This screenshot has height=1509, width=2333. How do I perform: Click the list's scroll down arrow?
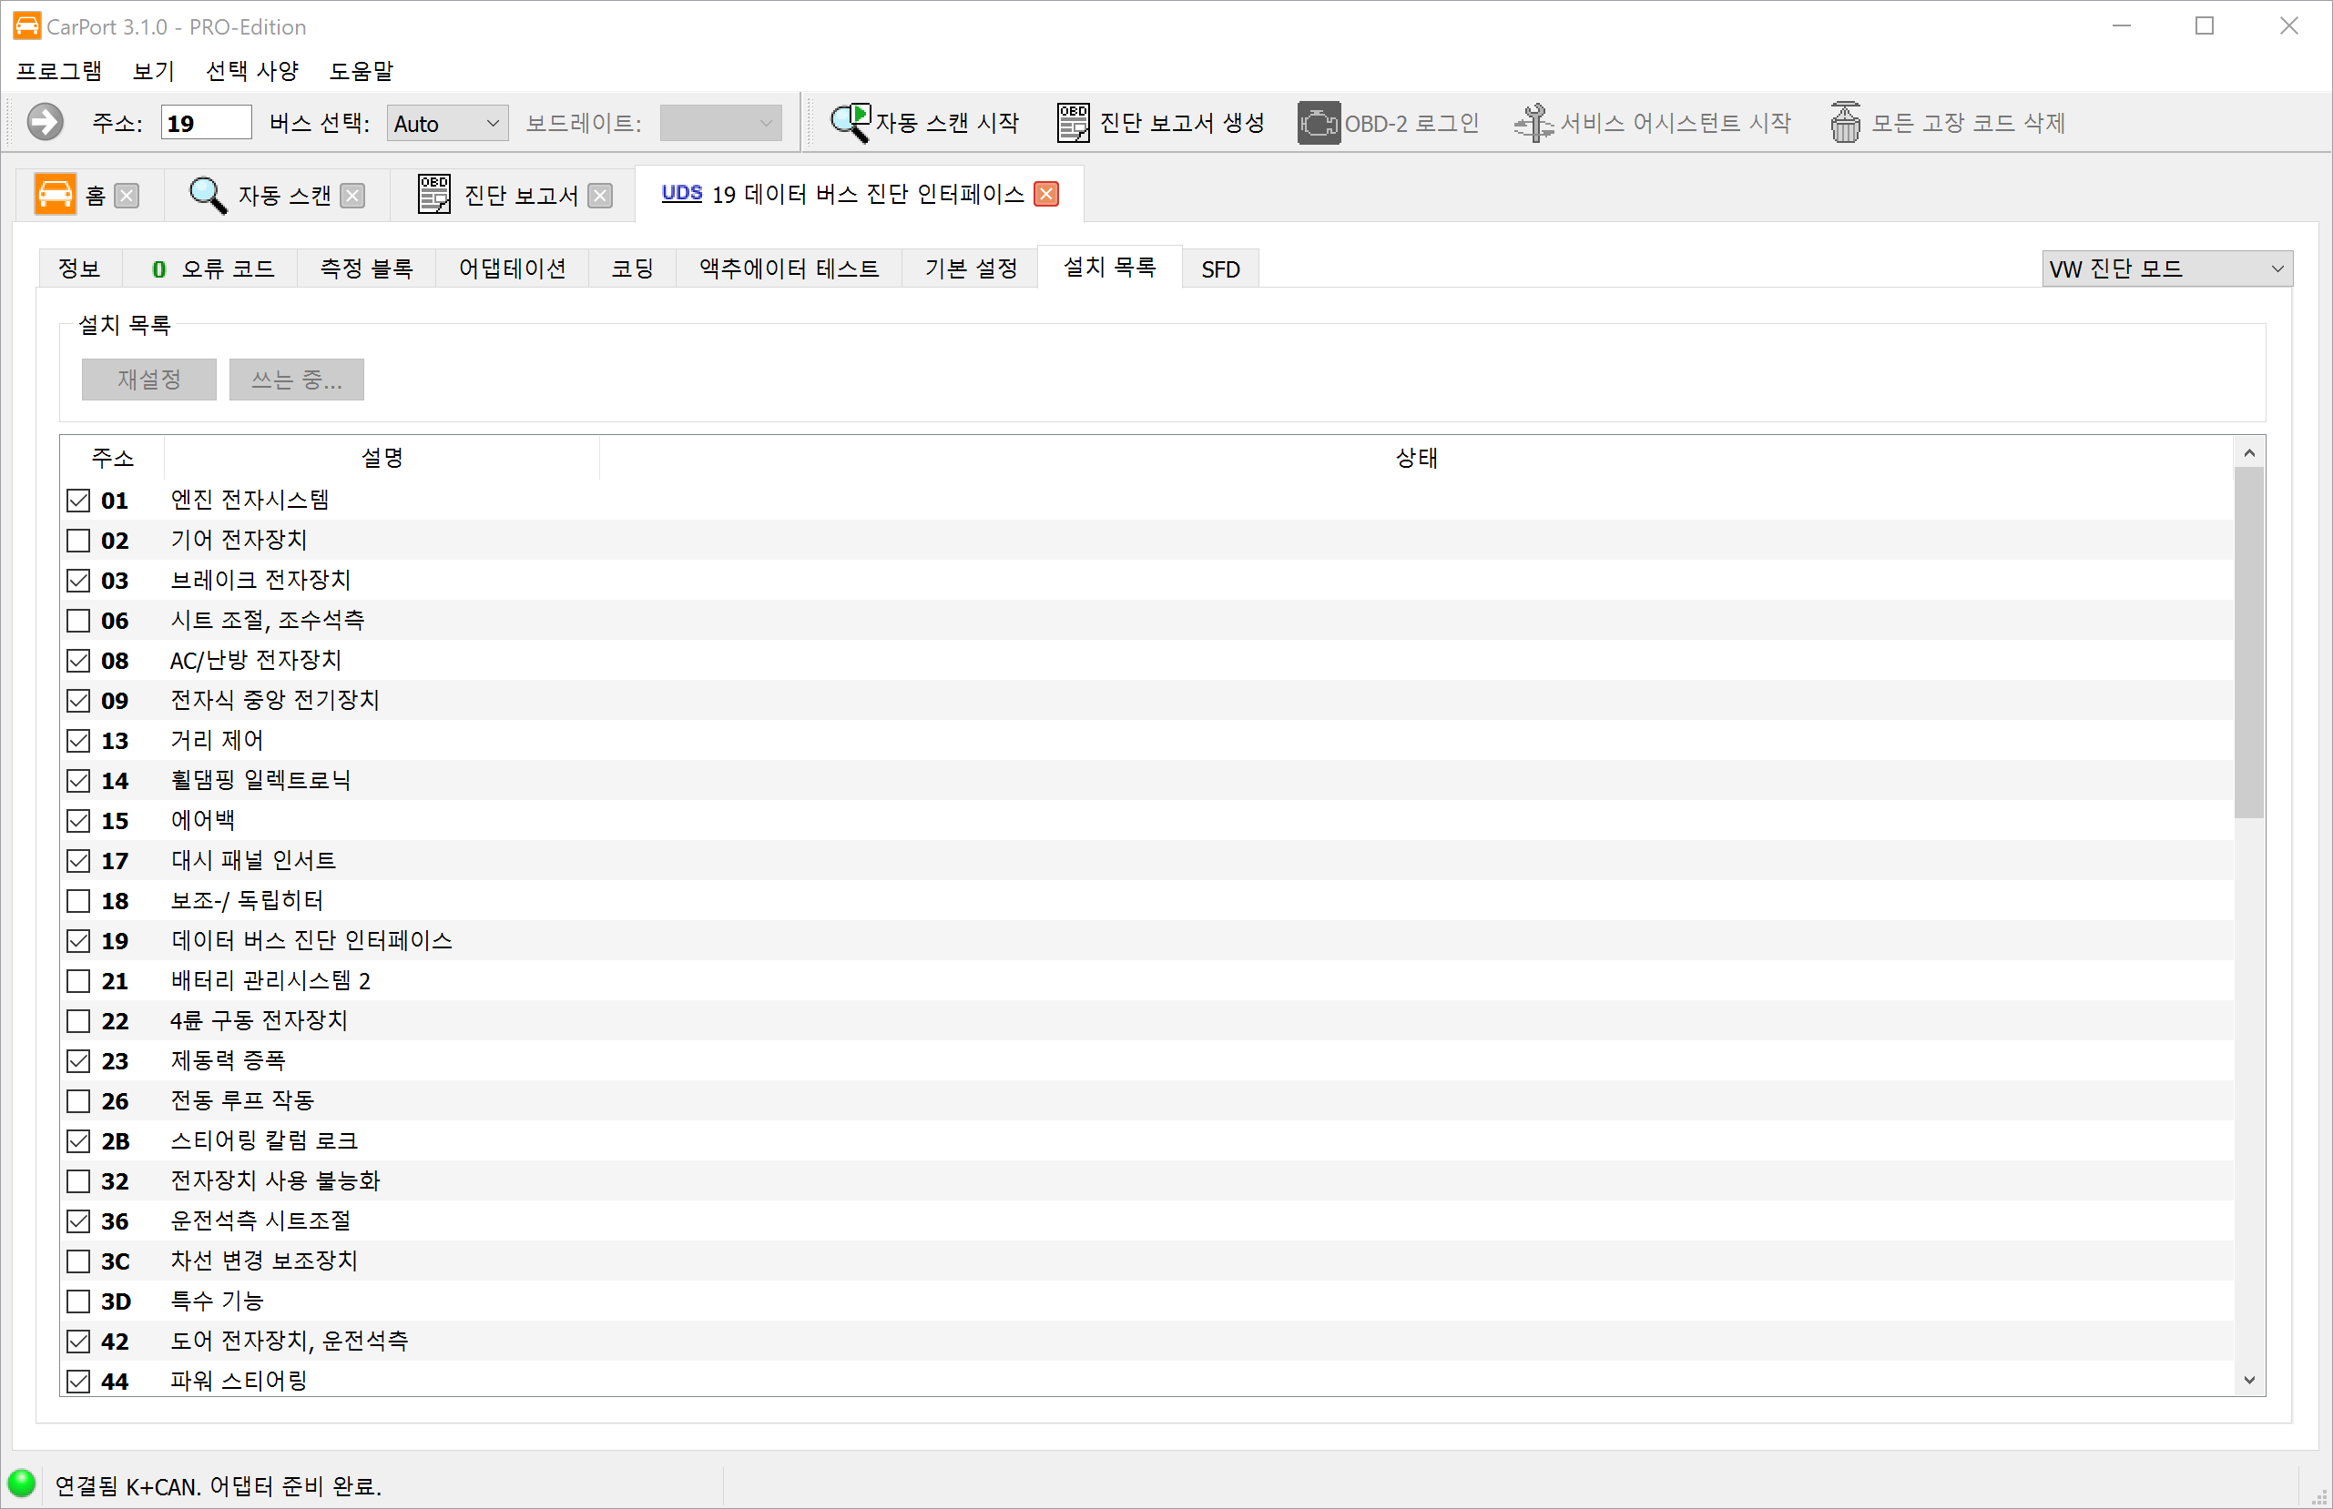tap(2248, 1380)
